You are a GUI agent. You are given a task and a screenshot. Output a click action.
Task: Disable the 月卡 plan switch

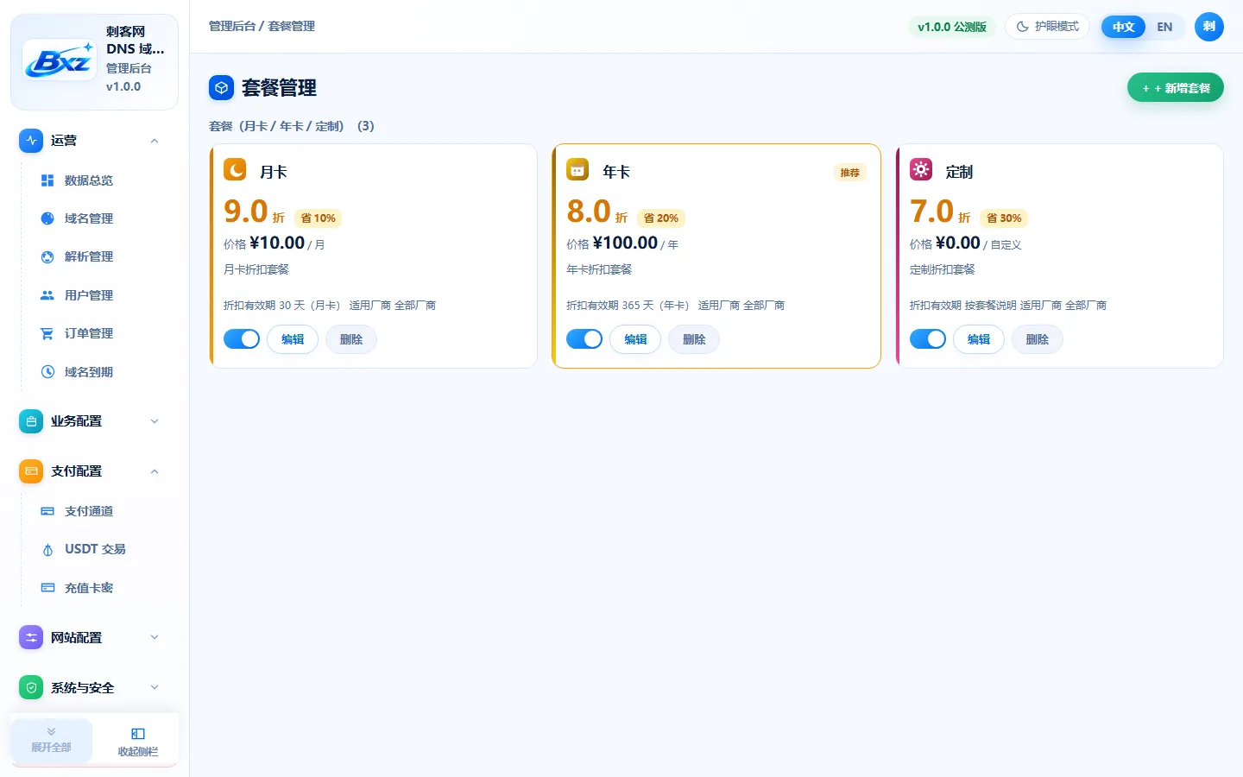tap(242, 339)
